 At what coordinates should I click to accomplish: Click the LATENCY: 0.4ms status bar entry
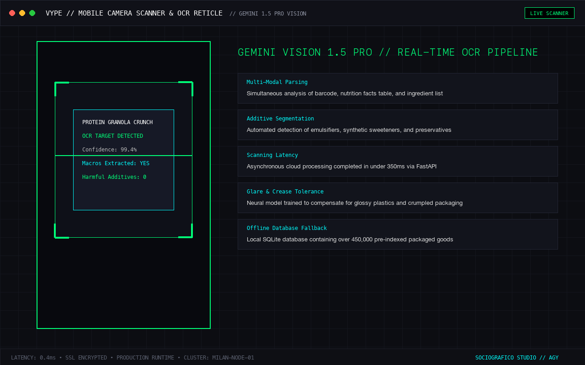click(33, 358)
